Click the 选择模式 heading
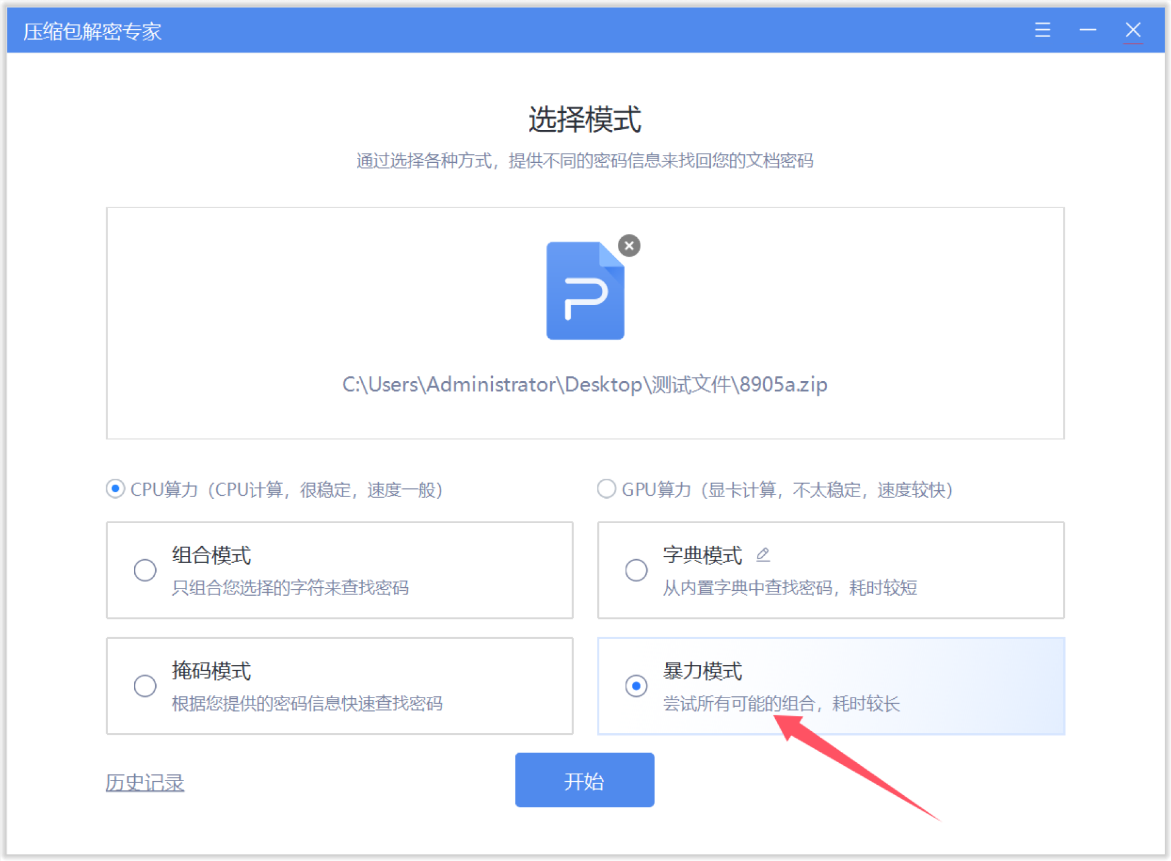 click(x=585, y=119)
